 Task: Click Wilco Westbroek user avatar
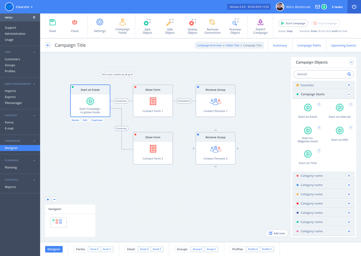tap(280, 7)
